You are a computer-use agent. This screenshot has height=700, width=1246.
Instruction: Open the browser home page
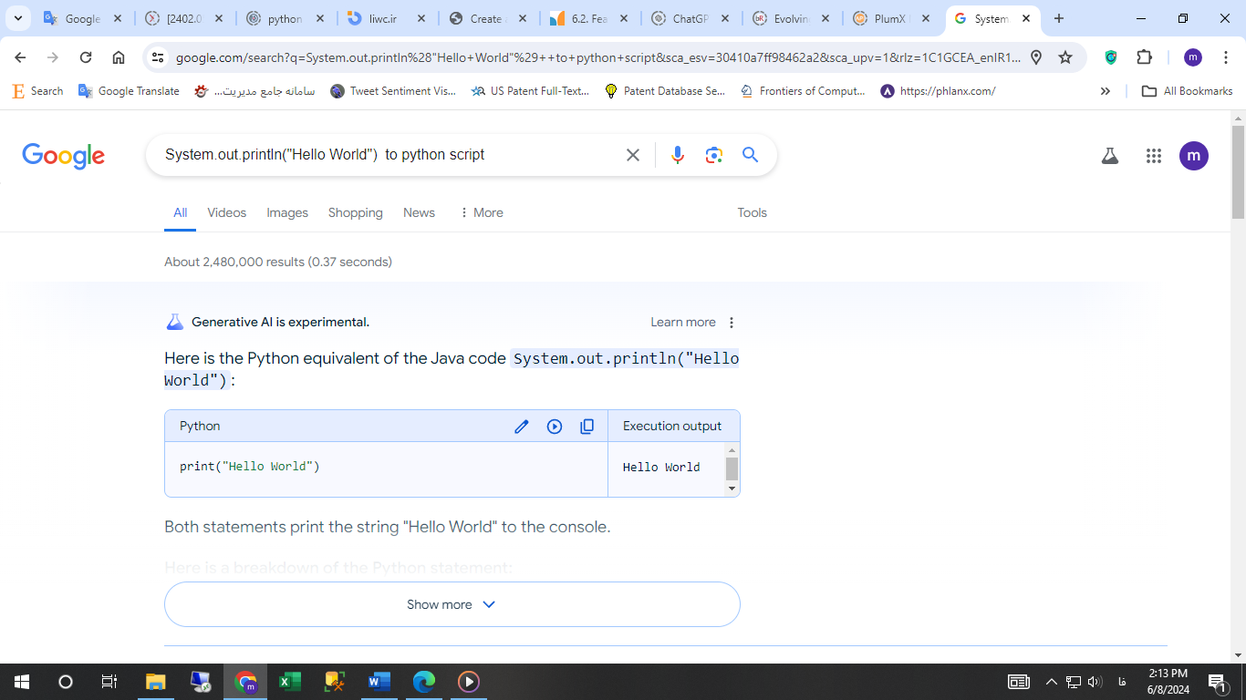tap(119, 57)
